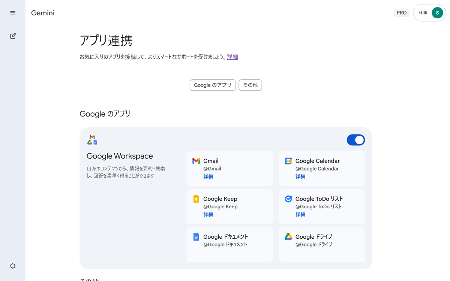Click the Gmail envelope icon
Viewport: 450px width, 281px height.
pyautogui.click(x=196, y=161)
